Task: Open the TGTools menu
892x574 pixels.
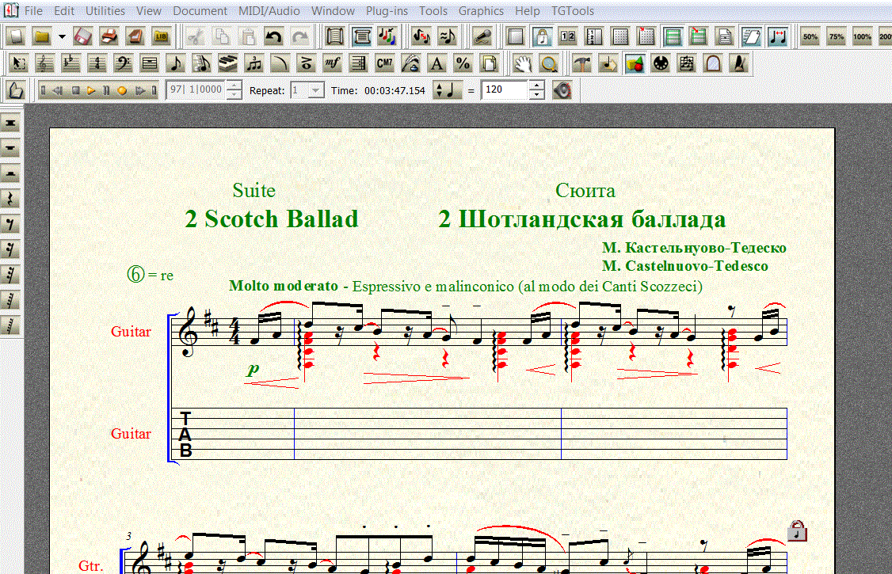Action: [572, 11]
